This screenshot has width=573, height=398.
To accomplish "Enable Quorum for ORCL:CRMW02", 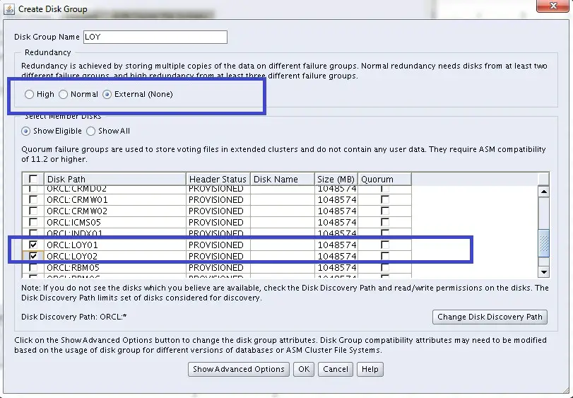I will click(x=385, y=211).
